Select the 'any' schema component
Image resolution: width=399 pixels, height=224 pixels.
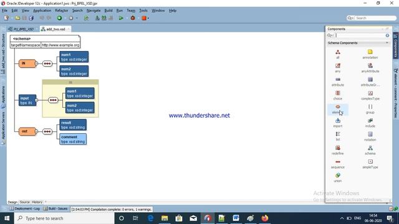338,68
